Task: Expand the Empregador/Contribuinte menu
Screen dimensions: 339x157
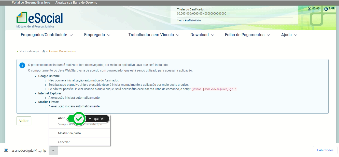Action: 47,35
